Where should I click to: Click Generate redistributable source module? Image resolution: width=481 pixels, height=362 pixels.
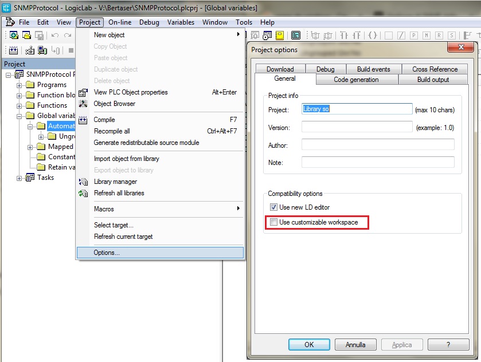tap(160, 143)
